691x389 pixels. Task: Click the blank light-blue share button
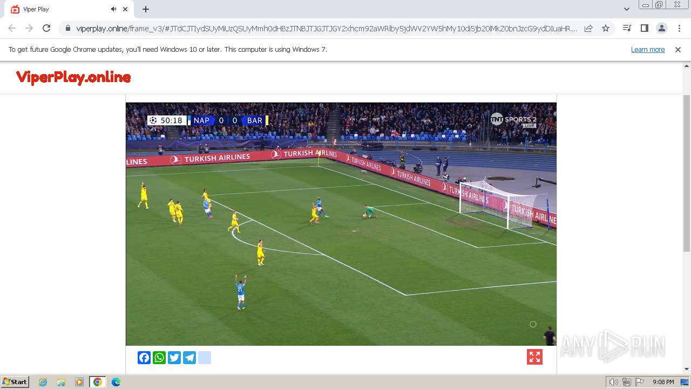(205, 358)
